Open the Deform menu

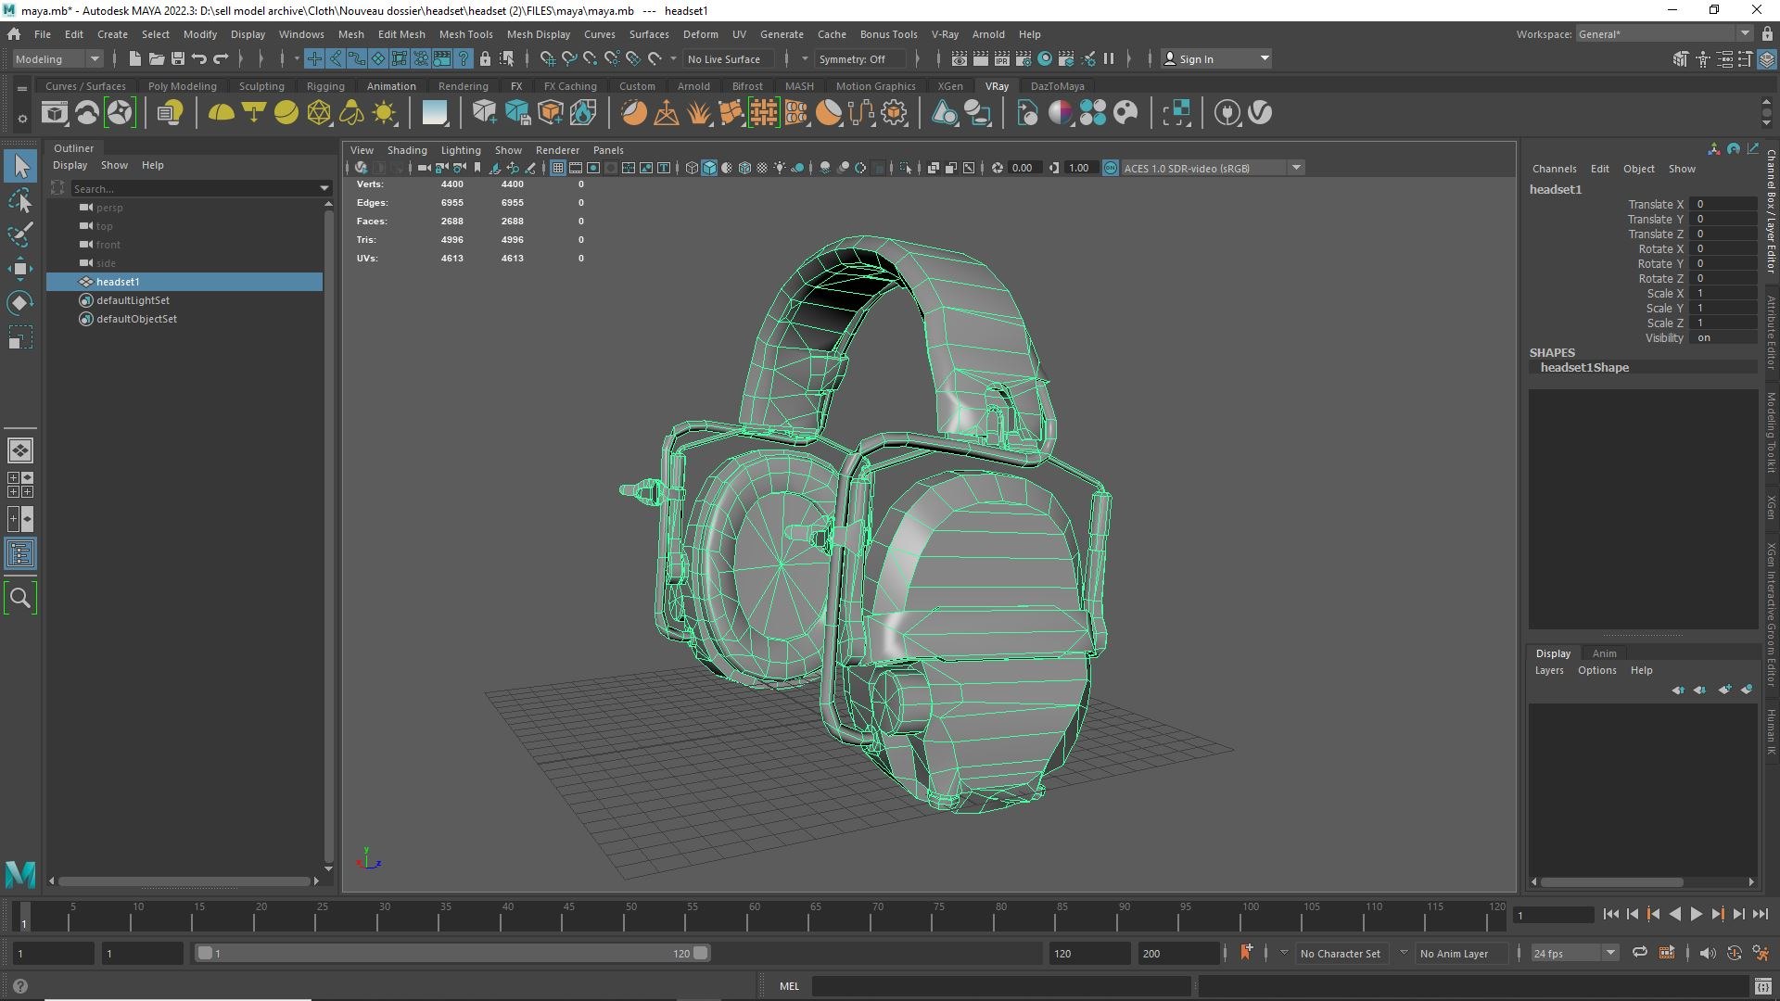point(700,34)
